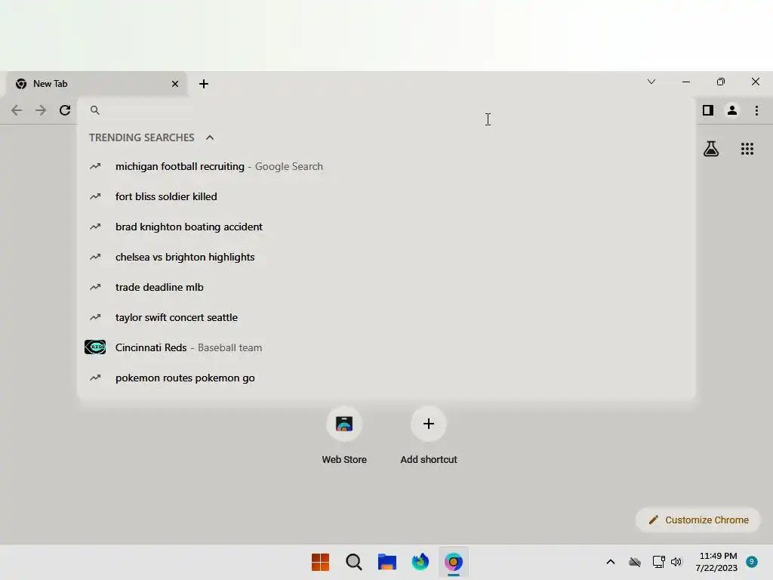Select brad knighton boating accident suggestion
The height and width of the screenshot is (580, 773).
[x=386, y=227]
